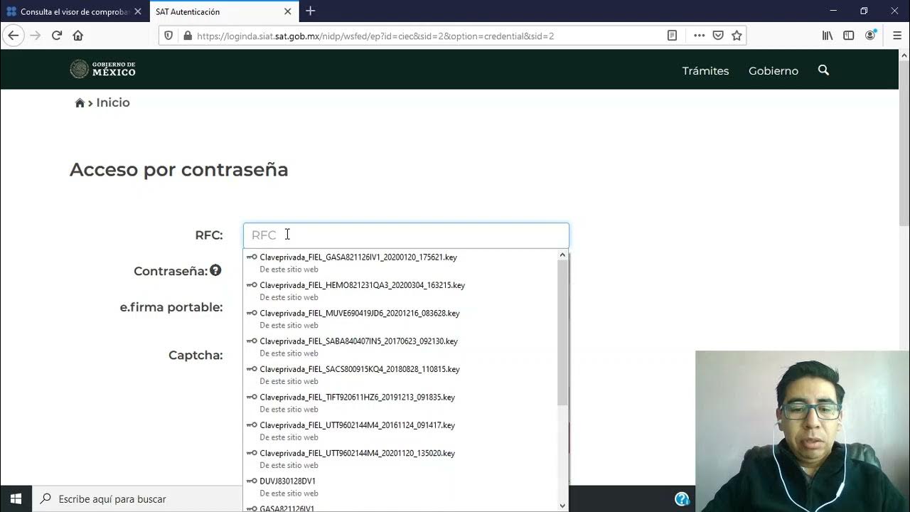Screen dimensions: 910x512
Task: Choose the TIFT920611HZ6 key suggestion
Action: coord(400,402)
